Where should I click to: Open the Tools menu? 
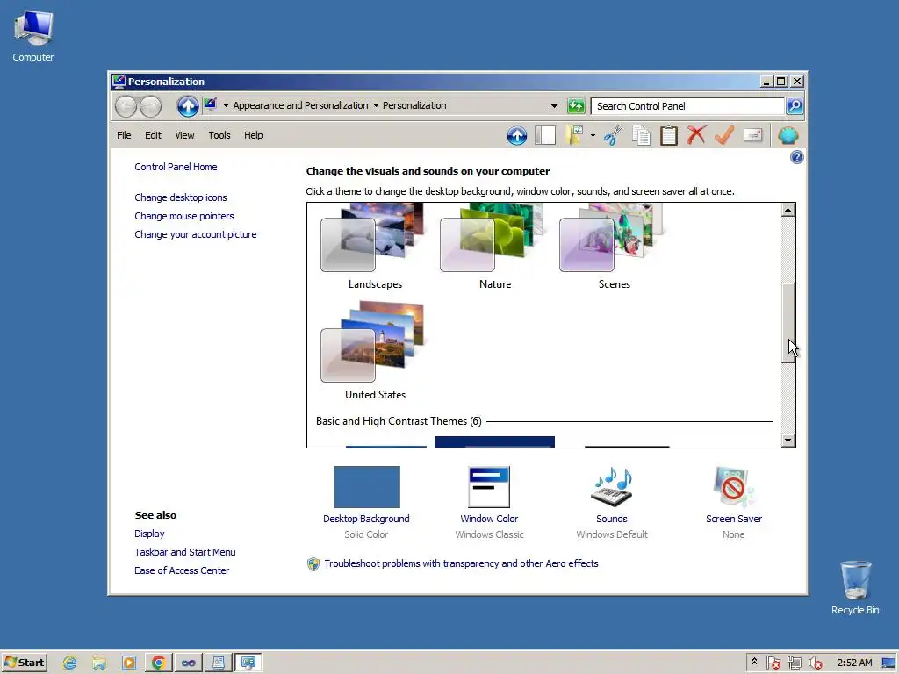click(219, 135)
